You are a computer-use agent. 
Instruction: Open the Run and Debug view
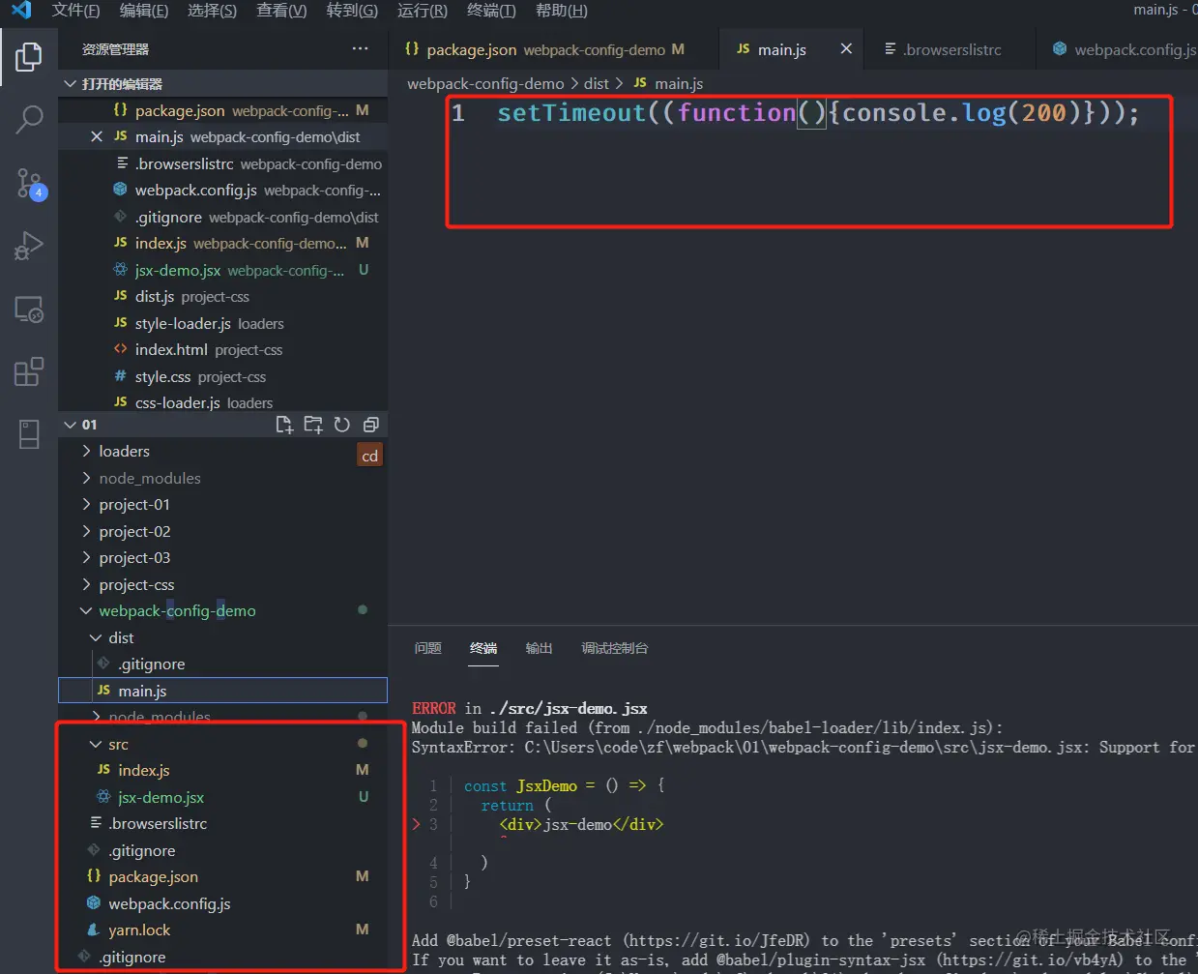click(29, 246)
